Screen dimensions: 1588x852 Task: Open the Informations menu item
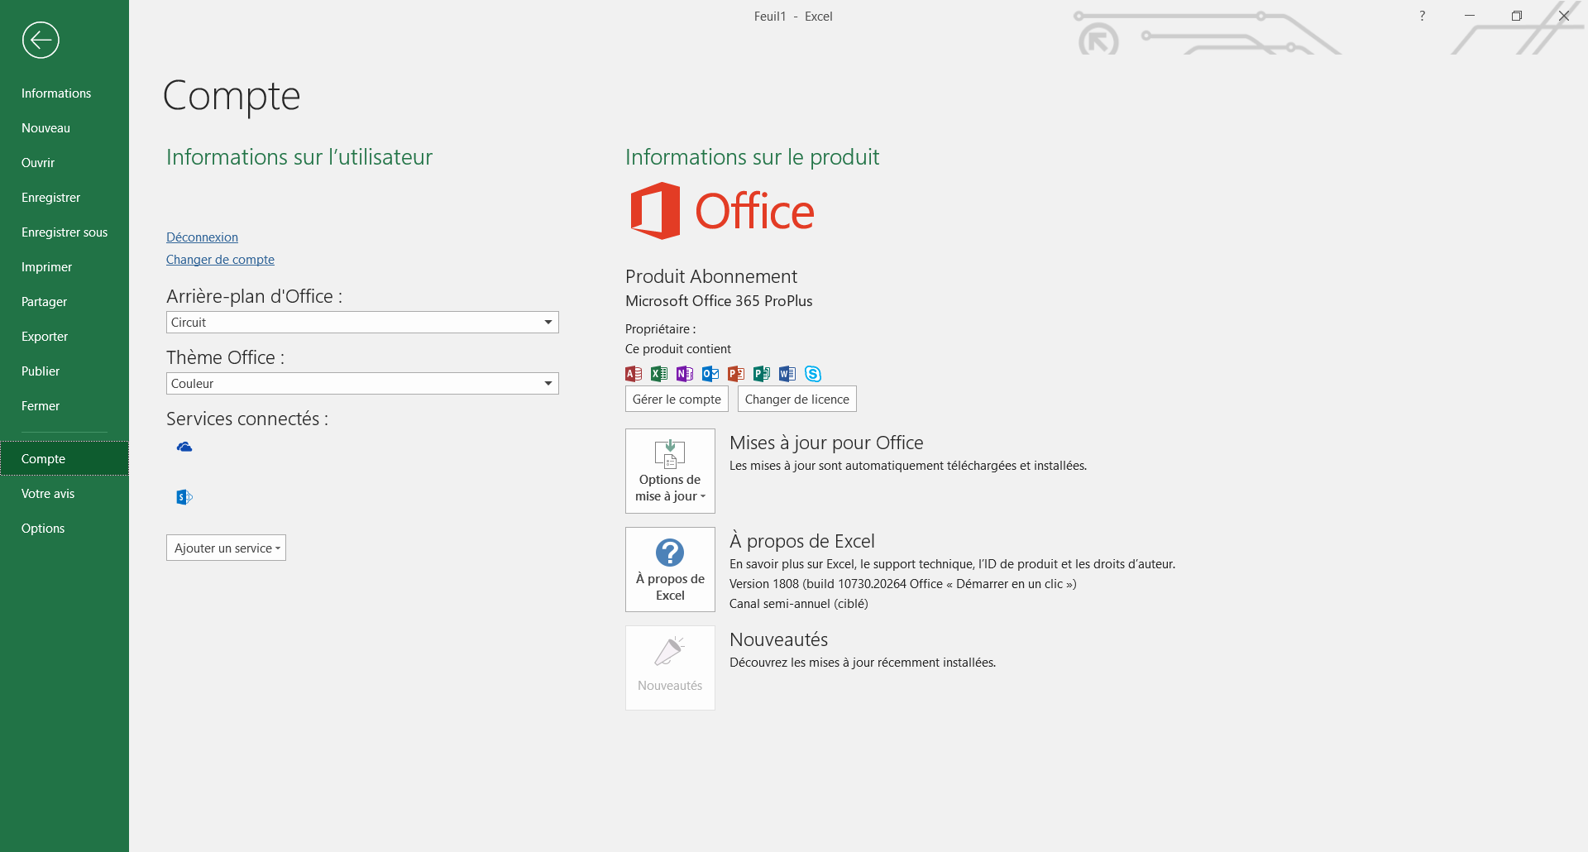[65, 93]
